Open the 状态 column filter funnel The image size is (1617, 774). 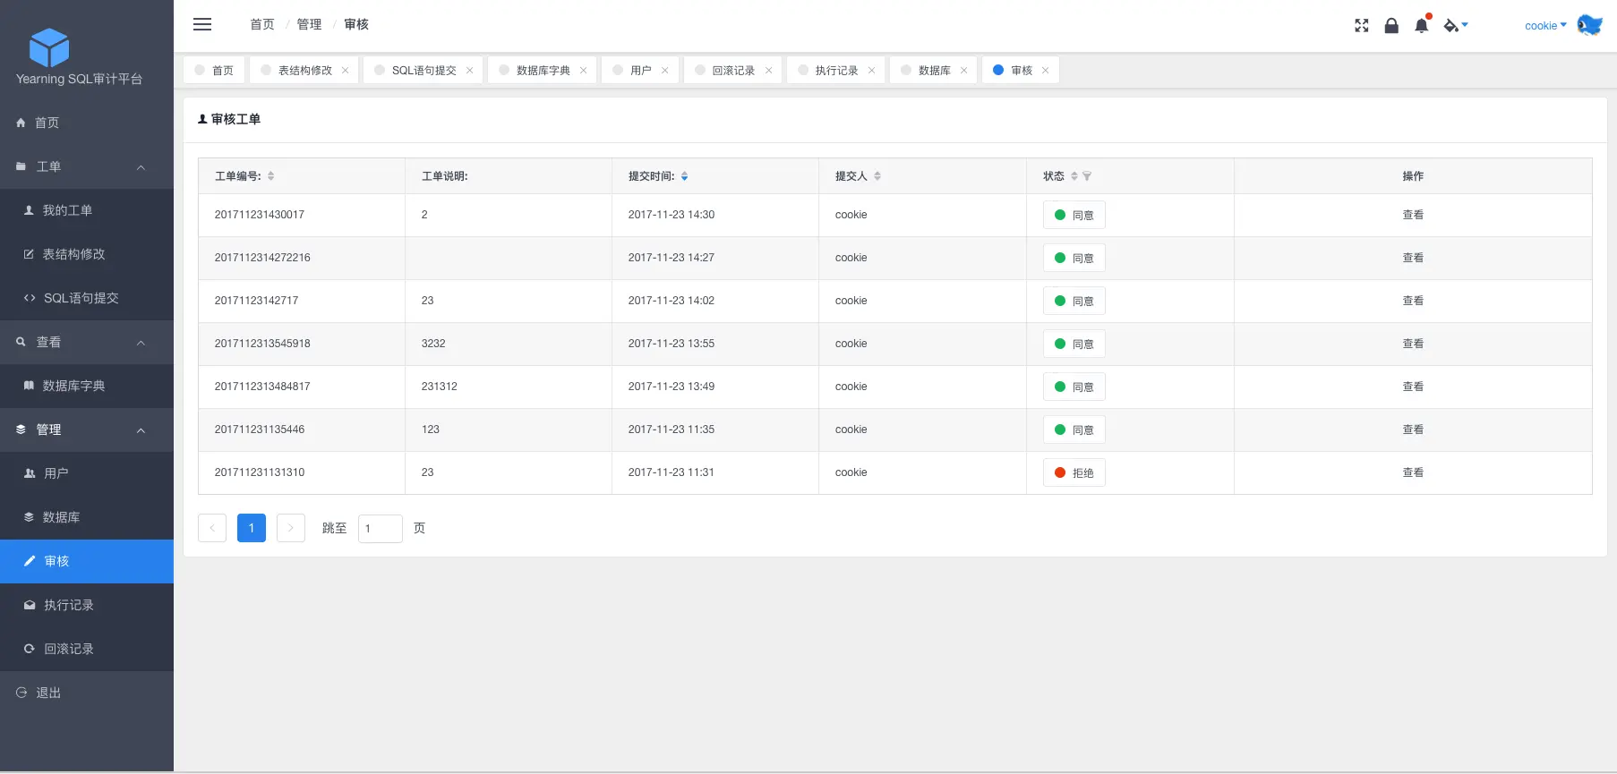point(1087,176)
